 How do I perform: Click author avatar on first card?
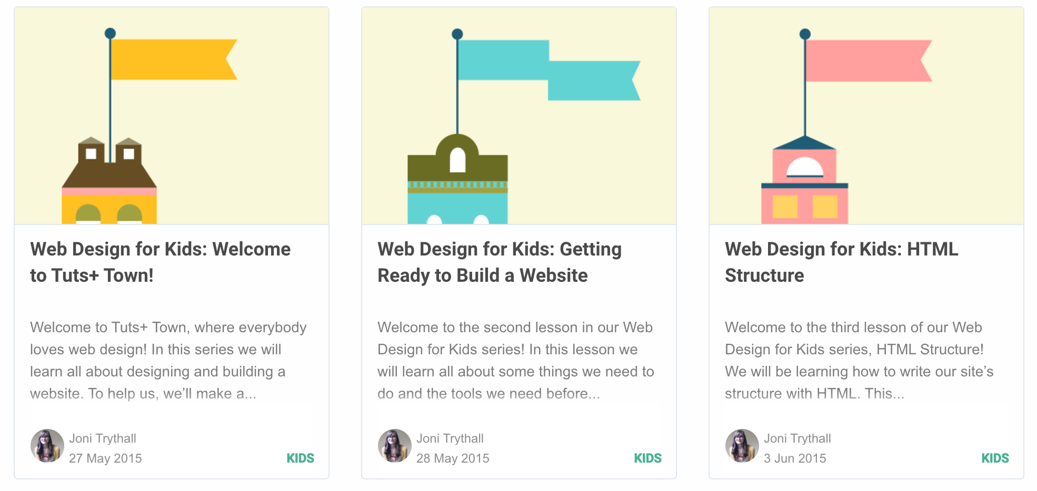click(x=47, y=446)
